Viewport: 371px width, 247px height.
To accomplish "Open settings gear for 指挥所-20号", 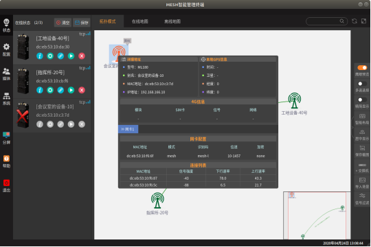I will tap(50, 90).
